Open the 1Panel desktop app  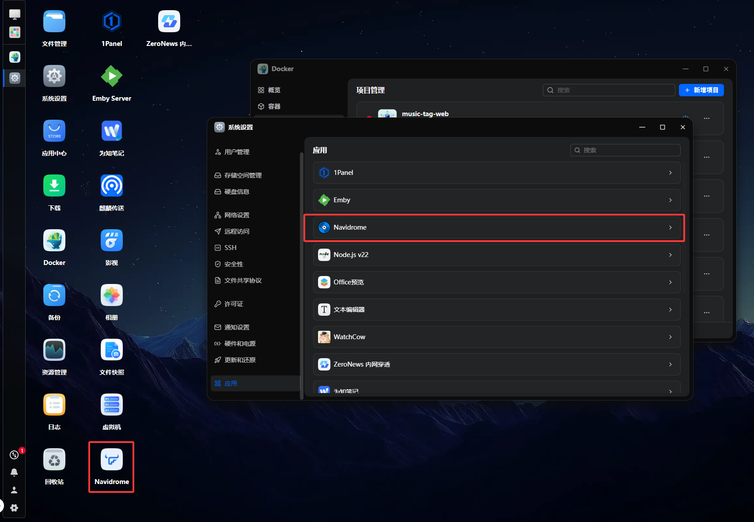pos(111,22)
